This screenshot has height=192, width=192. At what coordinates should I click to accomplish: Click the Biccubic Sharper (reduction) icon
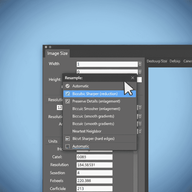point(67,94)
